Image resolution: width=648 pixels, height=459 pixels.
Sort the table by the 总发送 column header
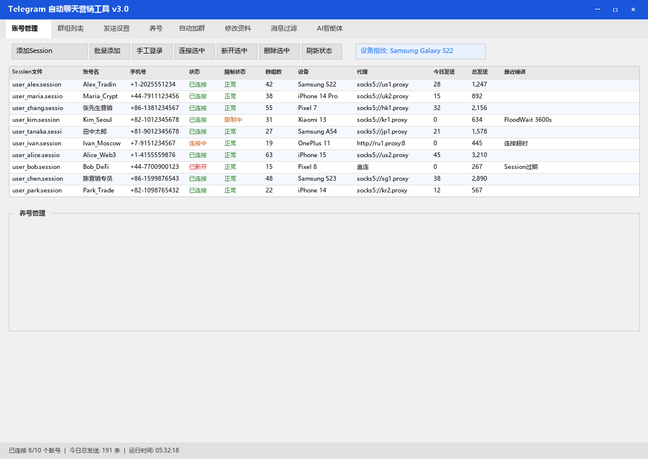(480, 72)
